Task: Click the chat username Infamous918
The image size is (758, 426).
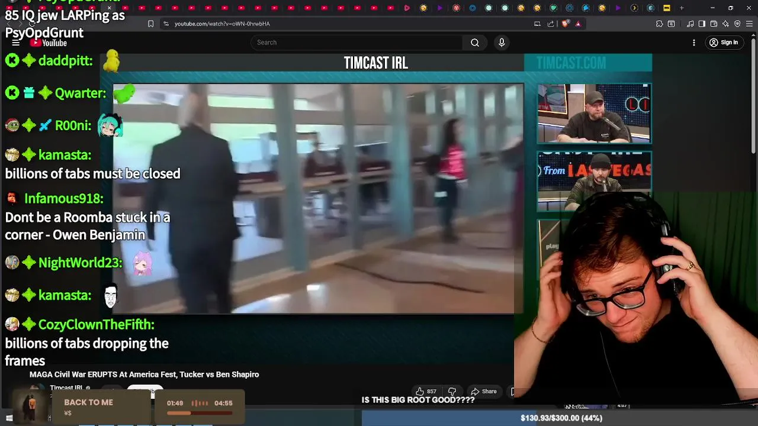Action: click(64, 198)
